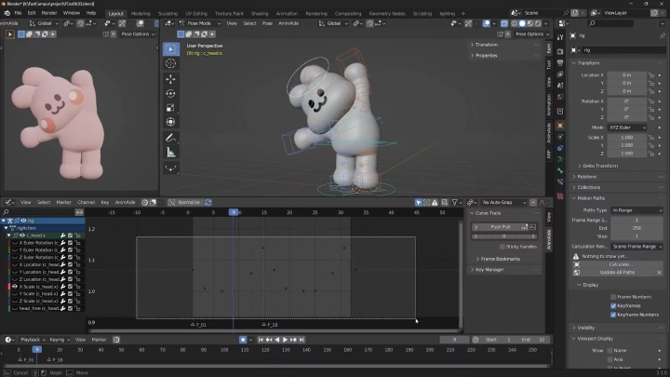The width and height of the screenshot is (670, 377).
Task: Select the Measure tool
Action: coord(170,152)
